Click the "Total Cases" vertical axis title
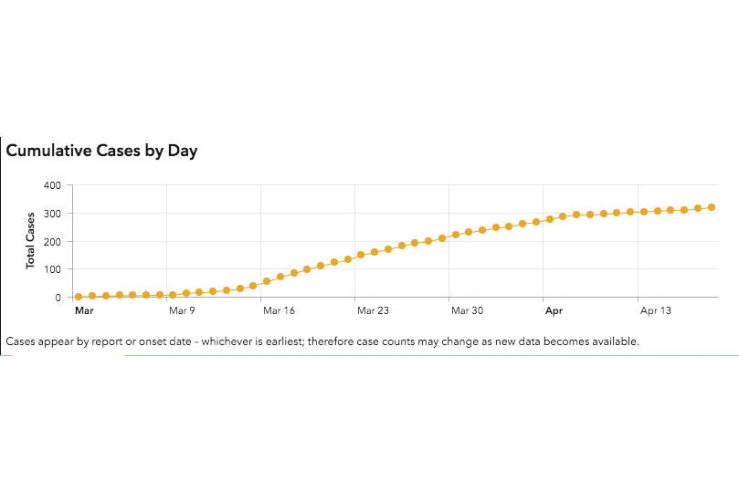The width and height of the screenshot is (739, 493). (30, 241)
